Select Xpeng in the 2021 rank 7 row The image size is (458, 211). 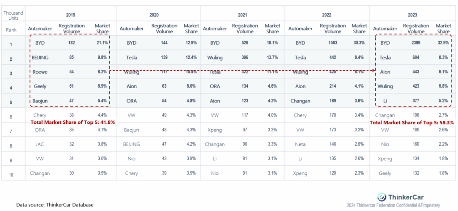coord(215,130)
